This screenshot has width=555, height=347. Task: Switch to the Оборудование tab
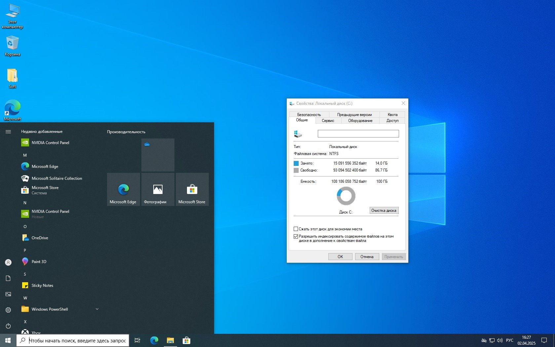click(360, 121)
